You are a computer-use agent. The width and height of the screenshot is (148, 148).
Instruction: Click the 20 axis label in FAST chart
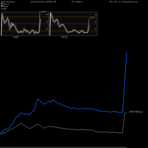pyautogui.click(x=47, y=29)
